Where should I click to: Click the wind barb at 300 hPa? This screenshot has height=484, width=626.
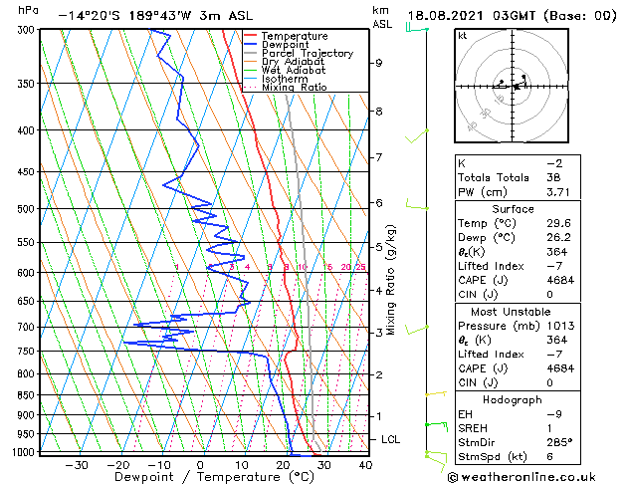point(417,28)
